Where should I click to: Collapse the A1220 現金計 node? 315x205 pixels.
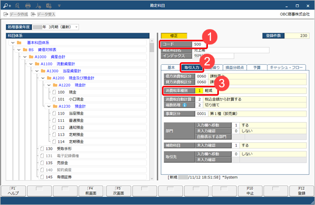coord(49,85)
